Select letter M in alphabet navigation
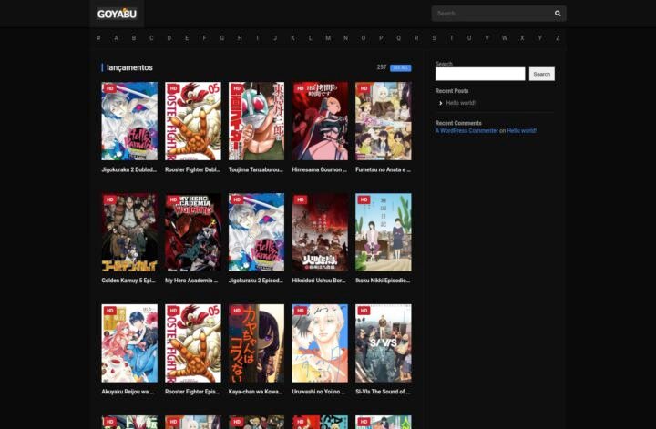 328,38
